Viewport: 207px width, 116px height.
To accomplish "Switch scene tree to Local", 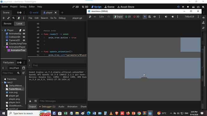I will click(x=19, y=24).
